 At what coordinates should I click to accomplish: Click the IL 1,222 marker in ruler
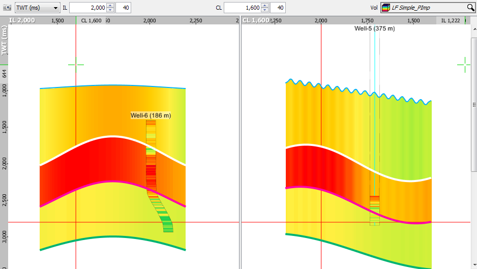click(x=451, y=20)
